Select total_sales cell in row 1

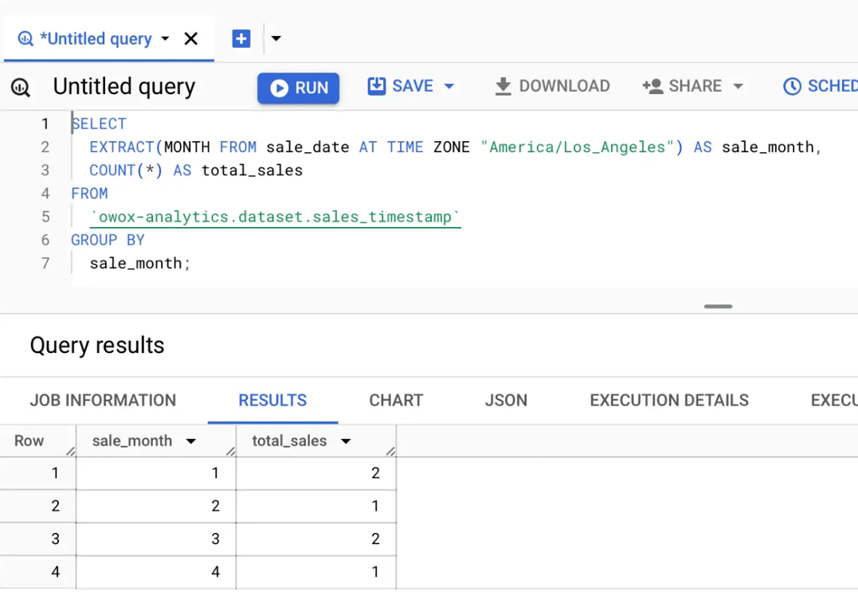316,473
